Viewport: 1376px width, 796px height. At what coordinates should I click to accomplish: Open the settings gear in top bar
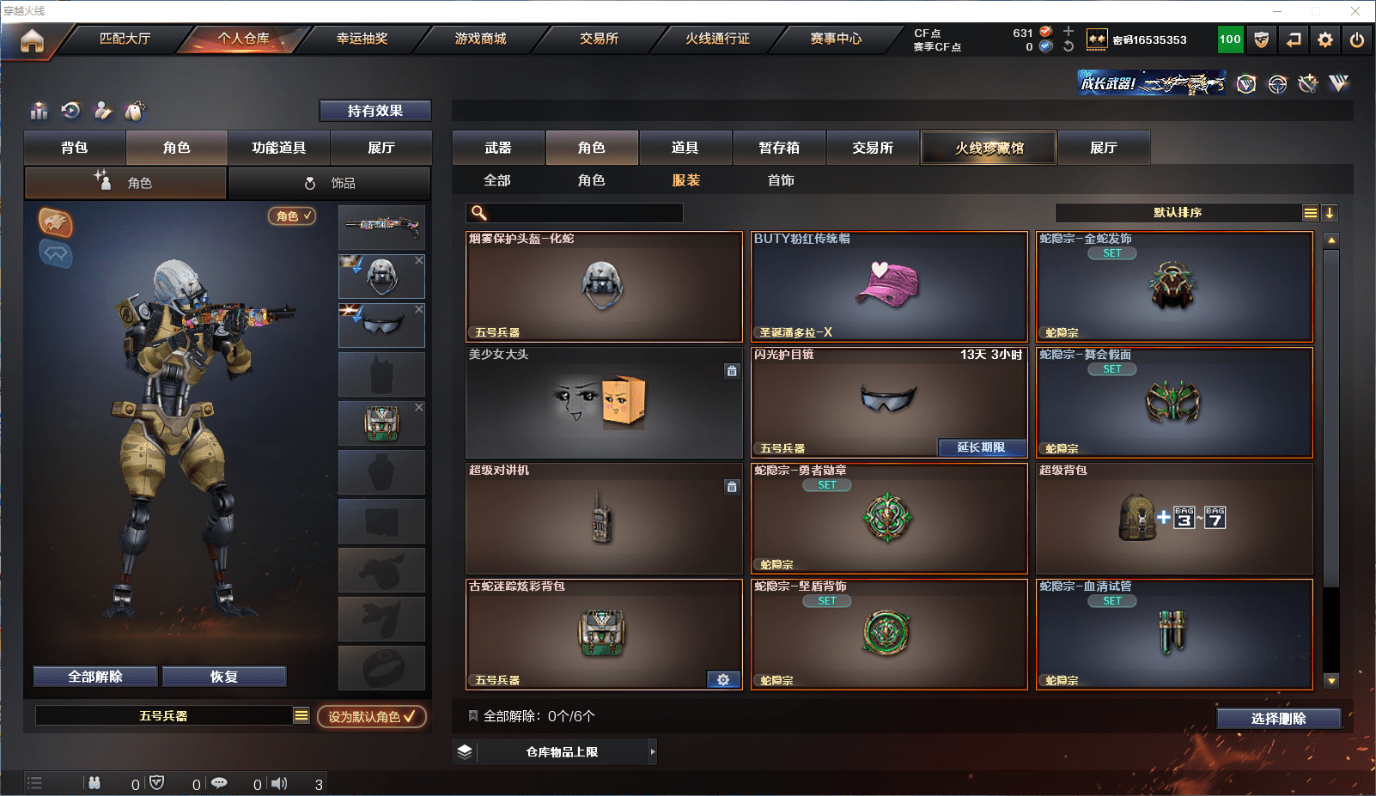(x=1325, y=39)
